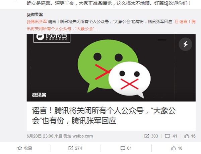Image resolution: width=201 pixels, height=154 pixels.
Task: Click the 收藏 favorite button label
Action: pyautogui.click(x=28, y=148)
